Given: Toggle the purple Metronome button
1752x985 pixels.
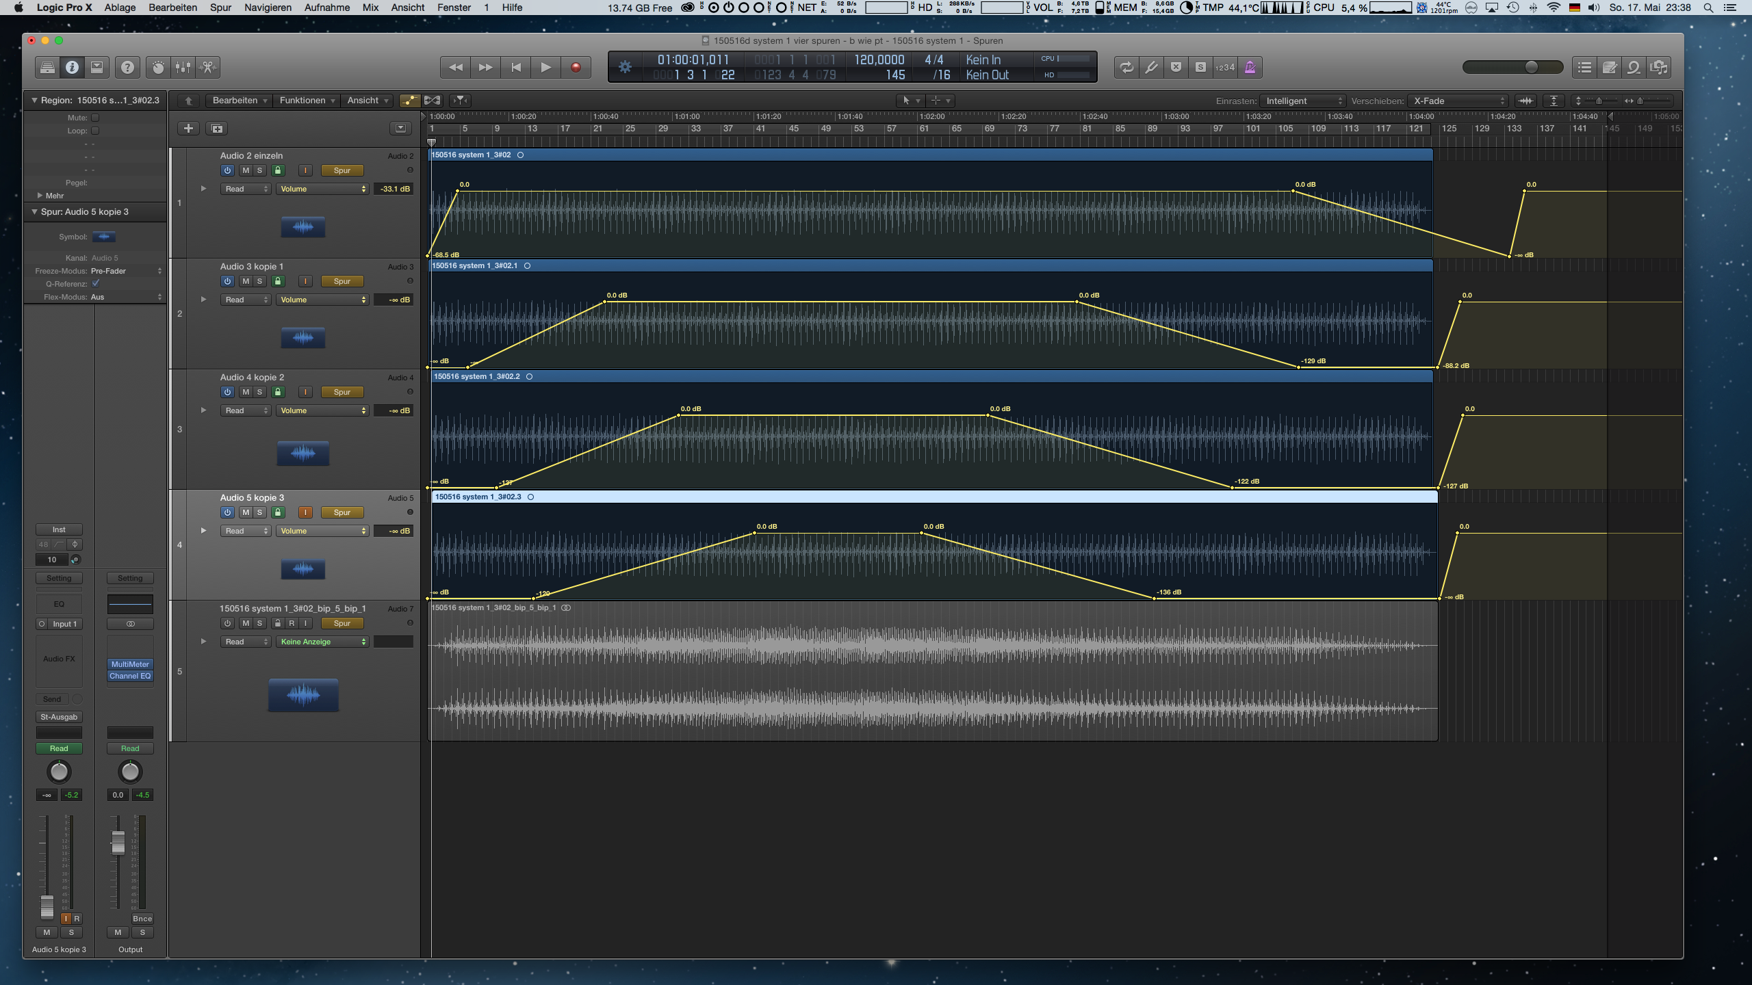Looking at the screenshot, I should pos(1250,67).
